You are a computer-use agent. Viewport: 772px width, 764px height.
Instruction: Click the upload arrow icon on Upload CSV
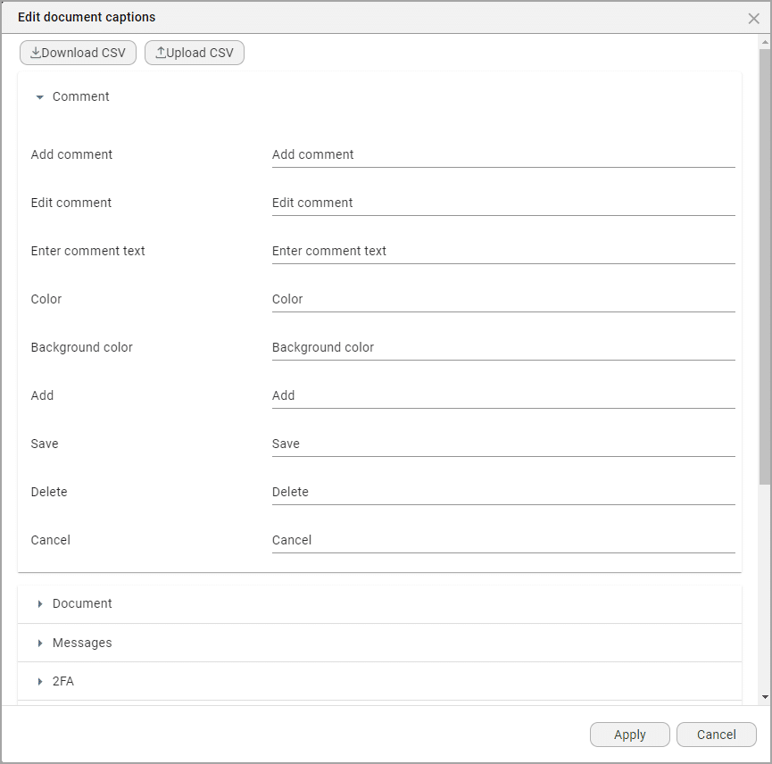(x=161, y=52)
